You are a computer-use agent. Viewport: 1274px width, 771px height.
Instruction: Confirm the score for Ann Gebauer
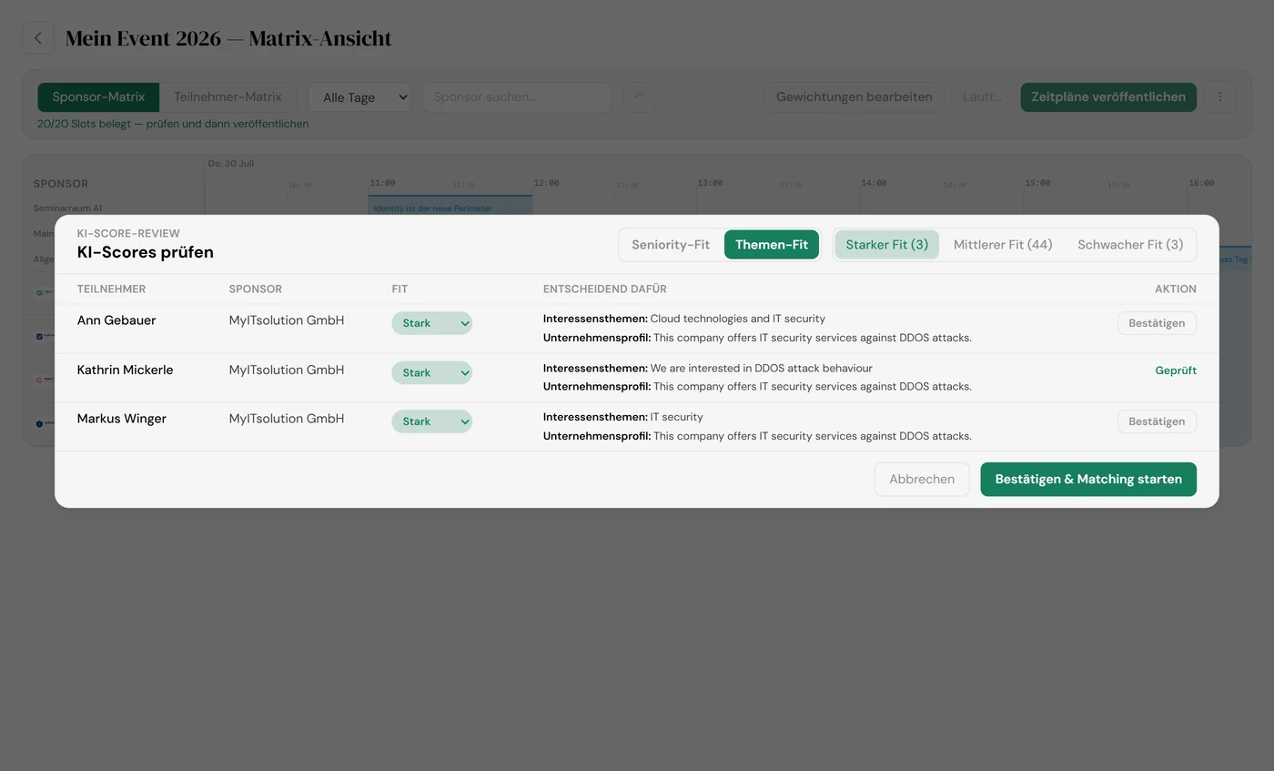click(x=1157, y=323)
